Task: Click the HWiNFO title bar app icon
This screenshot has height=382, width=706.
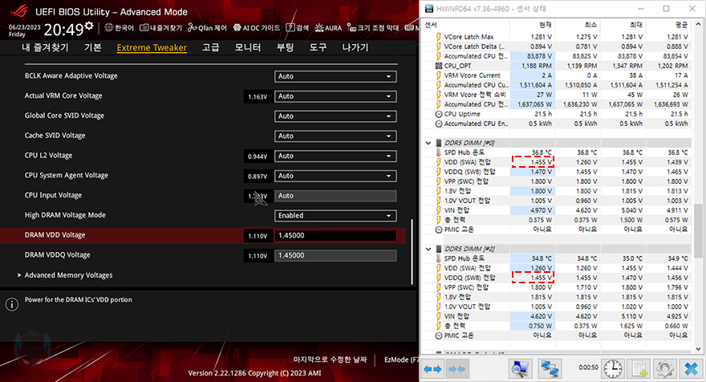Action: tap(429, 9)
